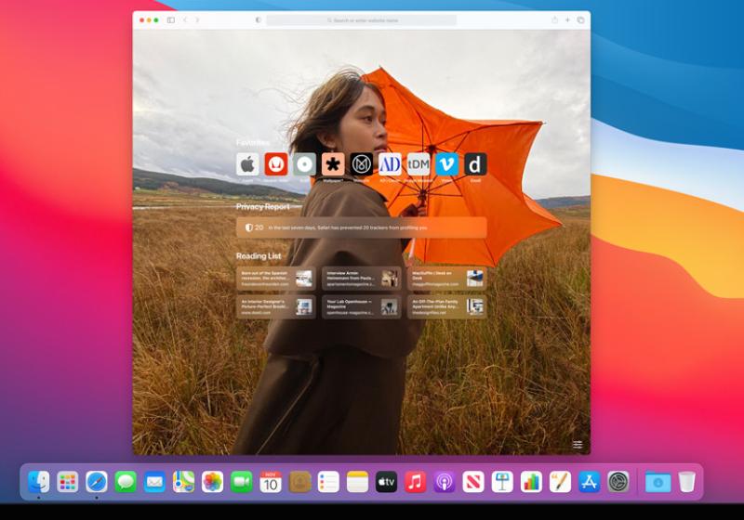Open Messages from the Dock
This screenshot has width=744, height=520.
click(x=126, y=482)
